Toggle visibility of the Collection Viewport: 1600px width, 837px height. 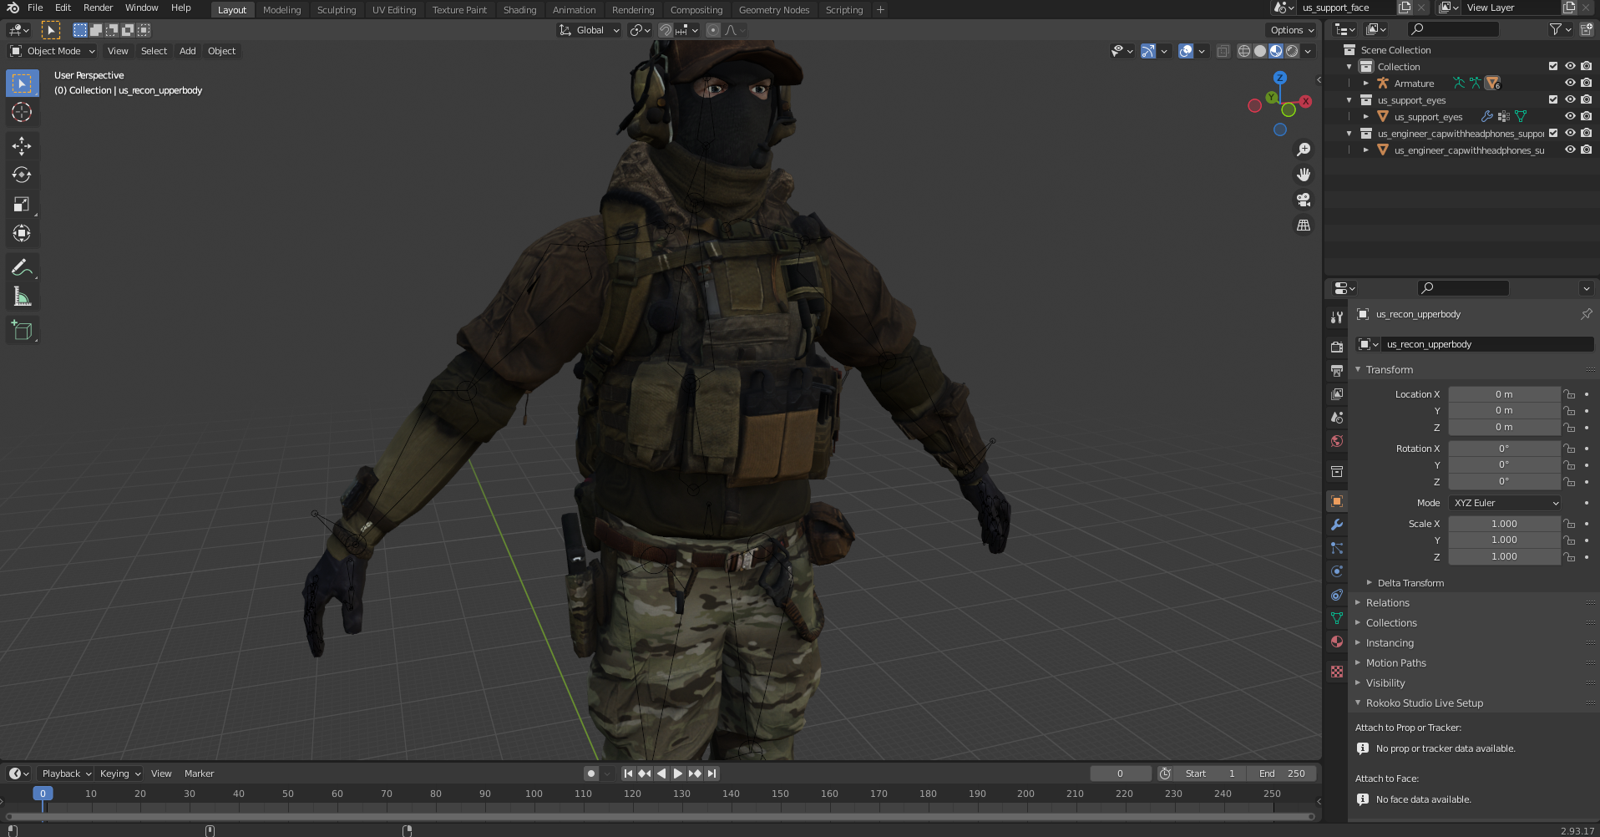[x=1570, y=67]
